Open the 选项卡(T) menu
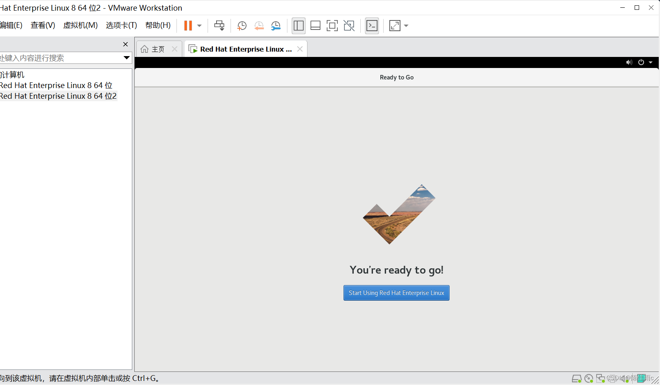Viewport: 660px width, 385px height. pos(121,25)
